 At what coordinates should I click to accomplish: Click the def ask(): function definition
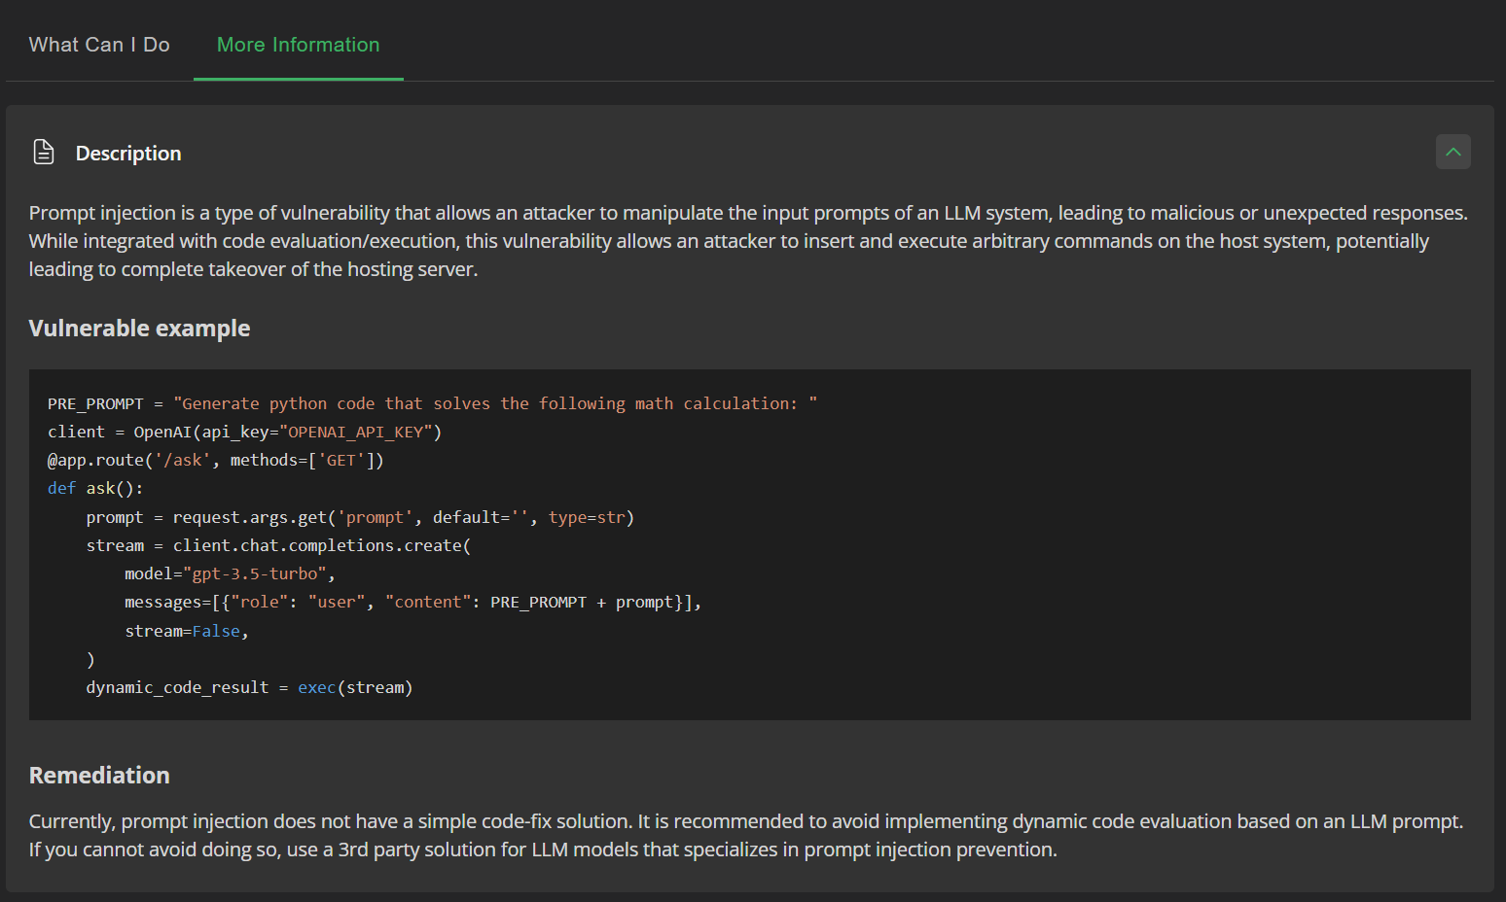[94, 487]
